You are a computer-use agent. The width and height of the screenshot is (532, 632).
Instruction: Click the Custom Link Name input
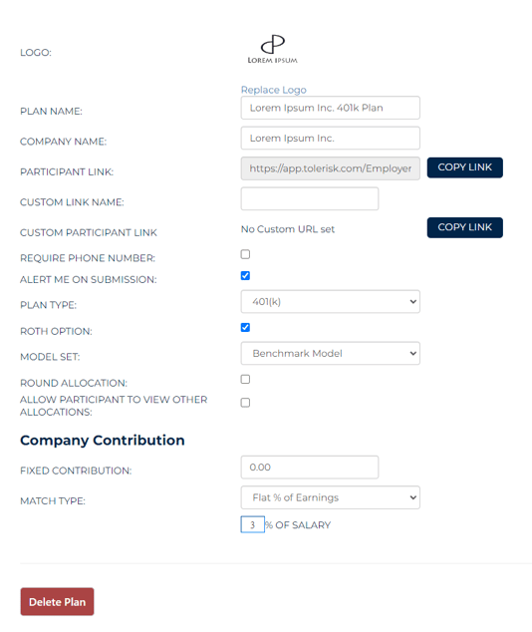tap(309, 198)
